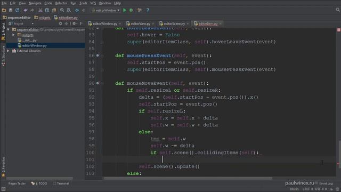Click the Replace magnifier icon
This screenshot has width=341, height=192.
69,10
